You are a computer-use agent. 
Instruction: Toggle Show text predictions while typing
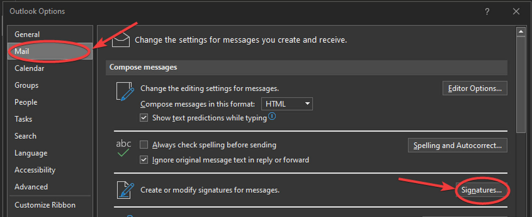pos(144,118)
